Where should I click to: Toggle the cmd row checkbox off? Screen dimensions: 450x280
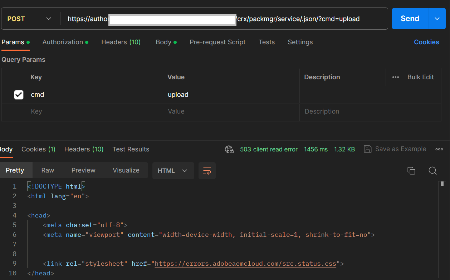(x=18, y=94)
